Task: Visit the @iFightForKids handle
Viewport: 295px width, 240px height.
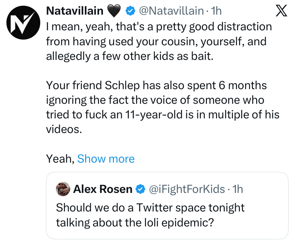Action: [187, 189]
